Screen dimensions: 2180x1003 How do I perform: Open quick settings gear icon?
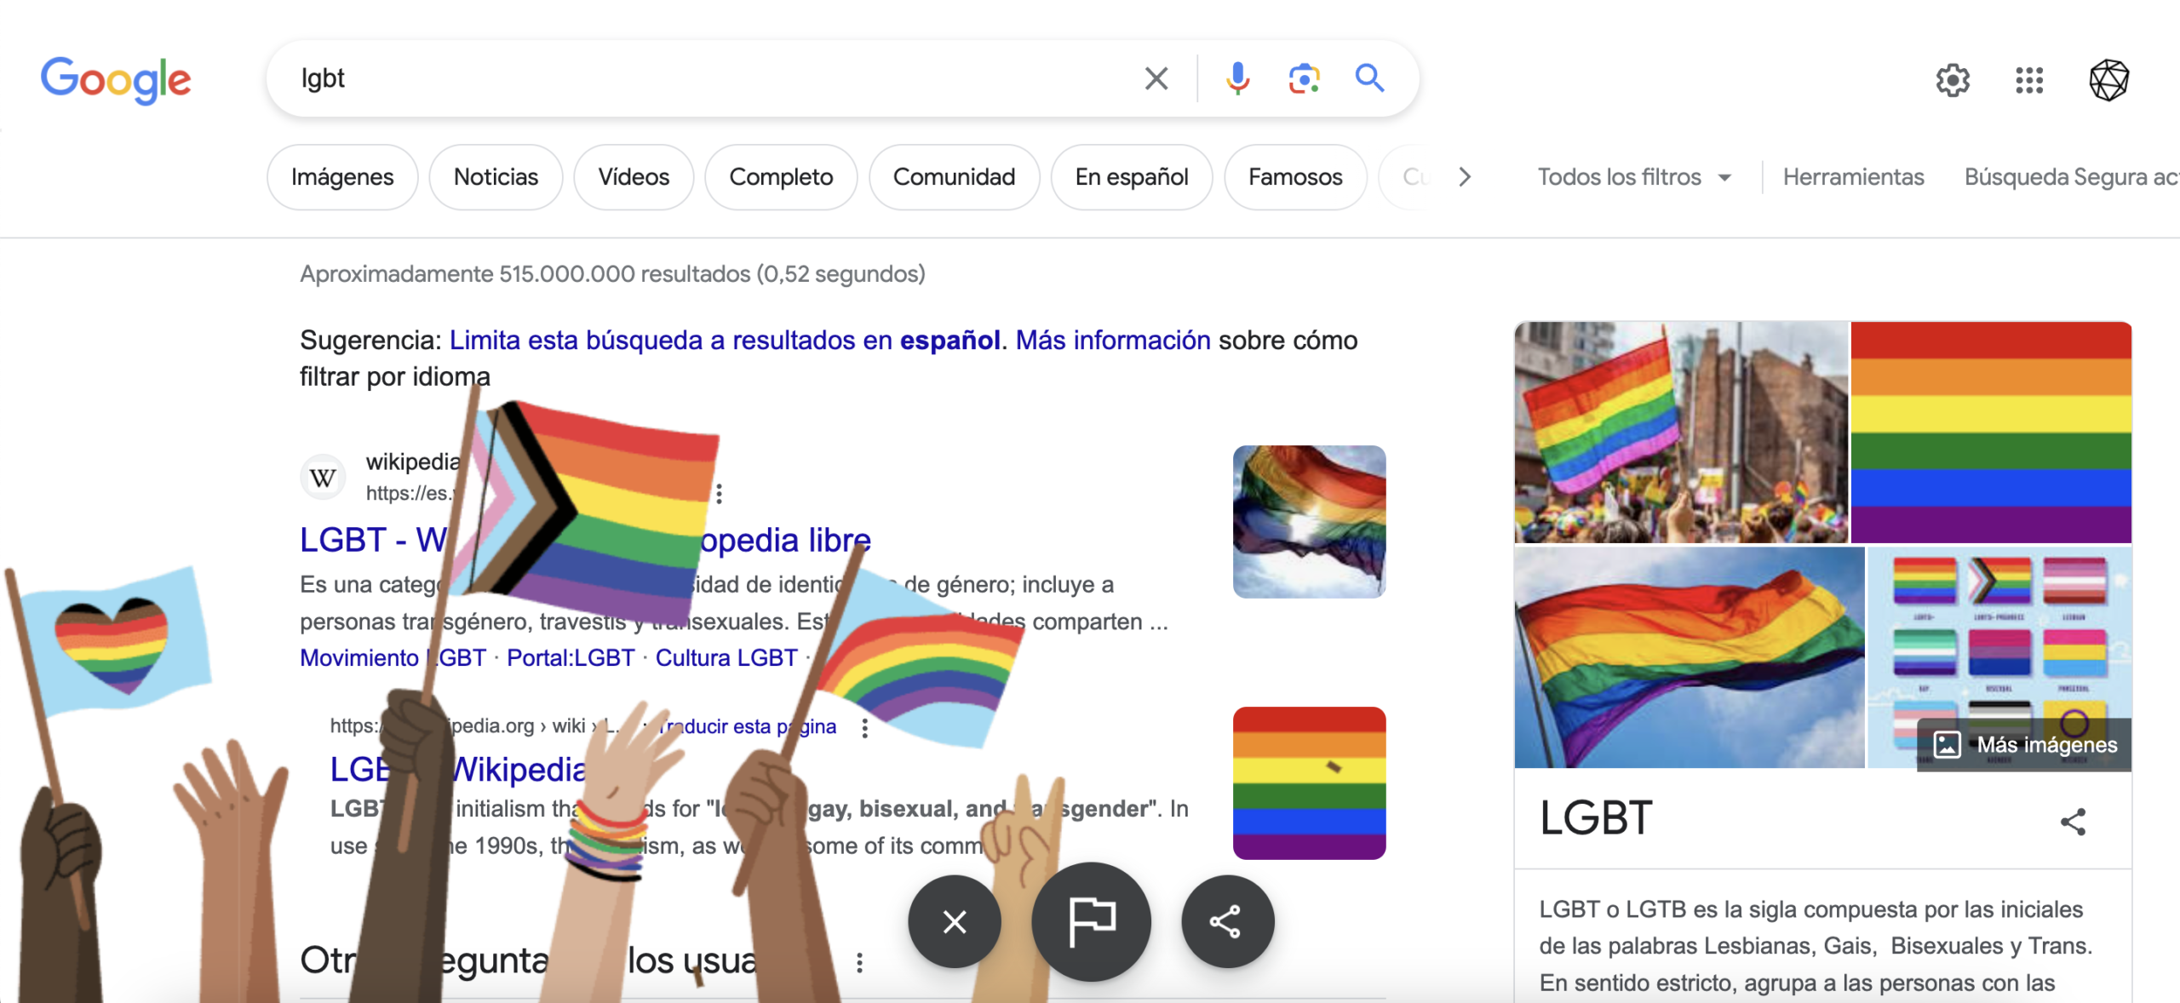click(1952, 81)
